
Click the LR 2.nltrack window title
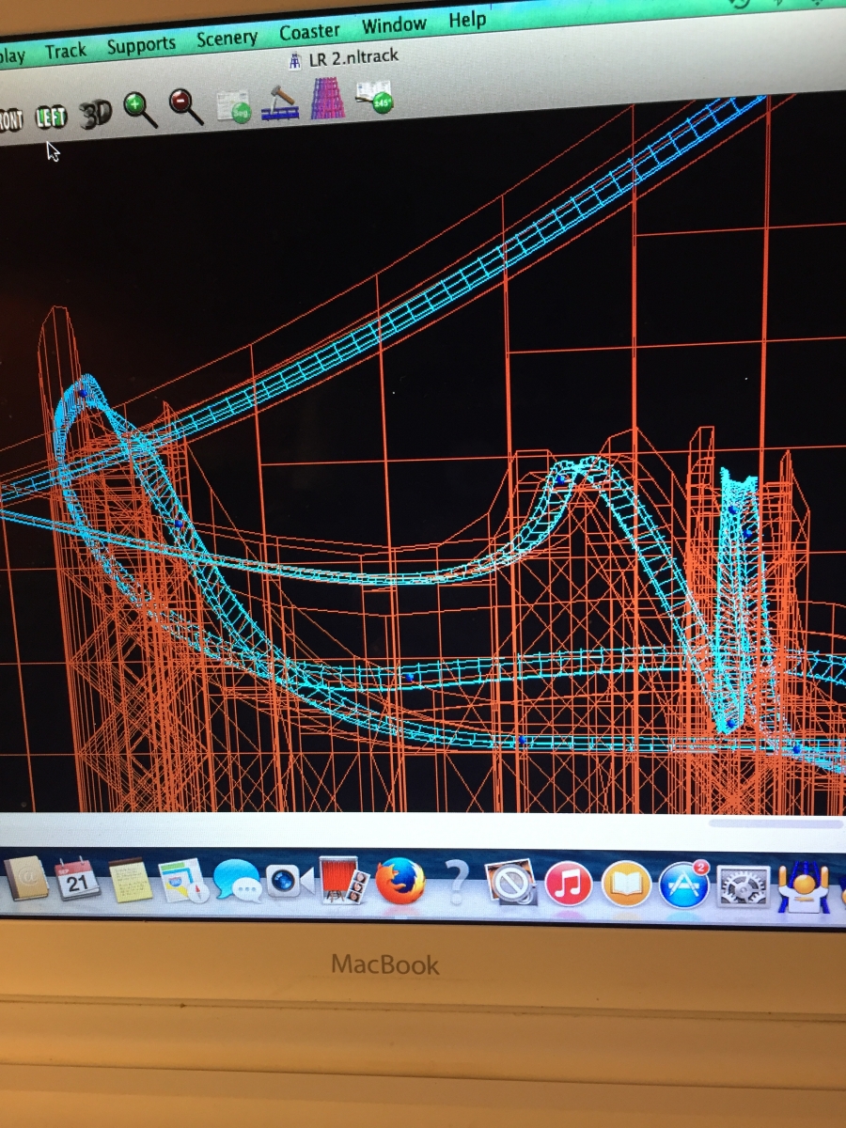tap(353, 59)
